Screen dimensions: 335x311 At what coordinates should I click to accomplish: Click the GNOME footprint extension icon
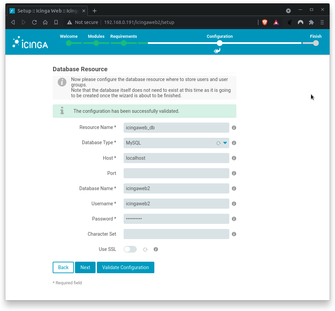[x=289, y=22]
